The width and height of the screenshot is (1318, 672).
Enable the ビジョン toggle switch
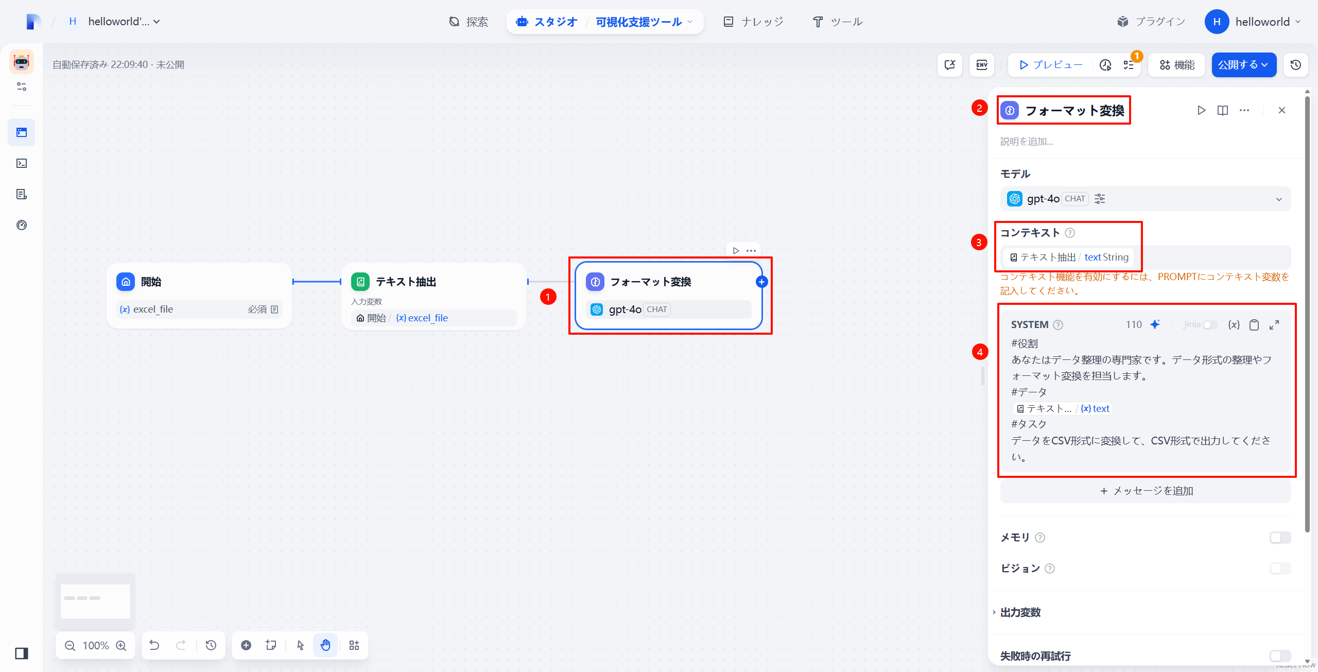click(1280, 568)
